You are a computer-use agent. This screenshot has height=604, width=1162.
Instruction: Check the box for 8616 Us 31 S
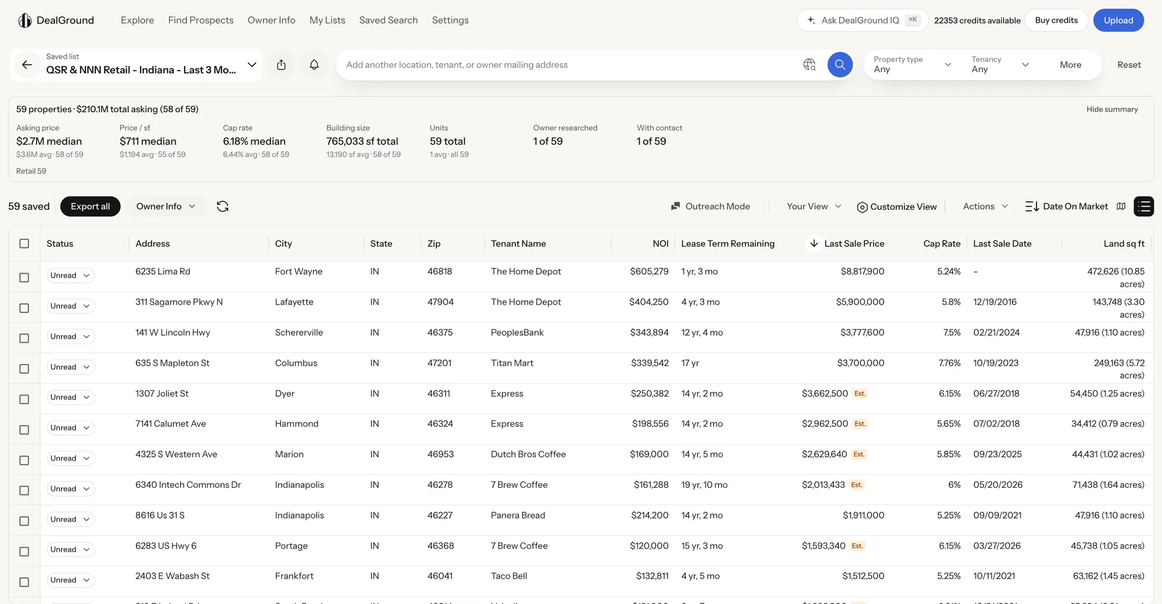tap(24, 521)
